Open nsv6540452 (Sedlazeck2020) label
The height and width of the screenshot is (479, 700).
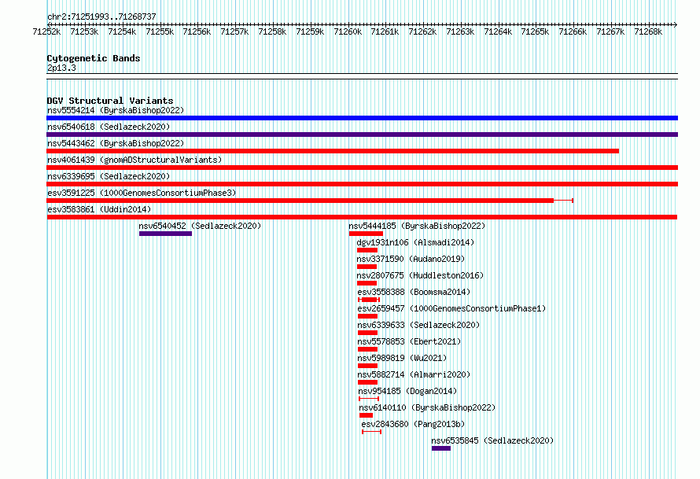tap(200, 226)
